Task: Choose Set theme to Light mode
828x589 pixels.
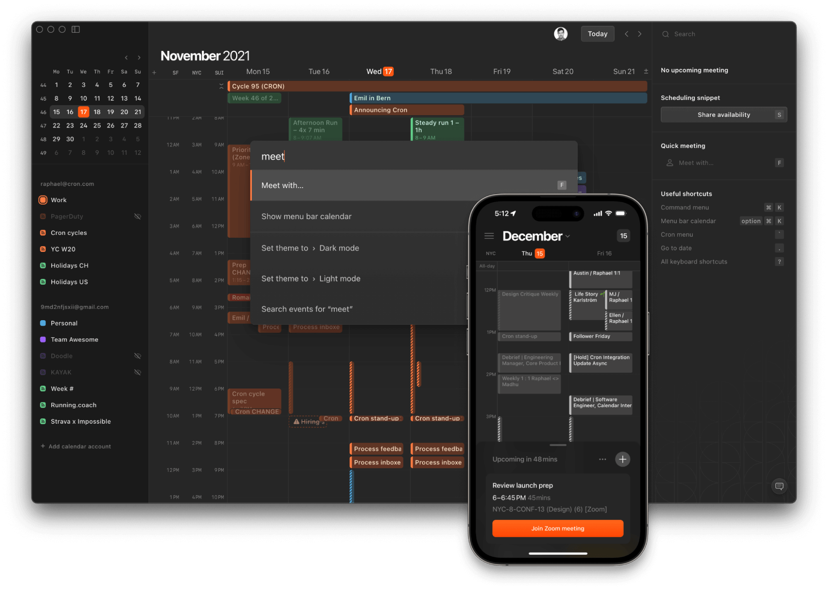Action: click(311, 279)
